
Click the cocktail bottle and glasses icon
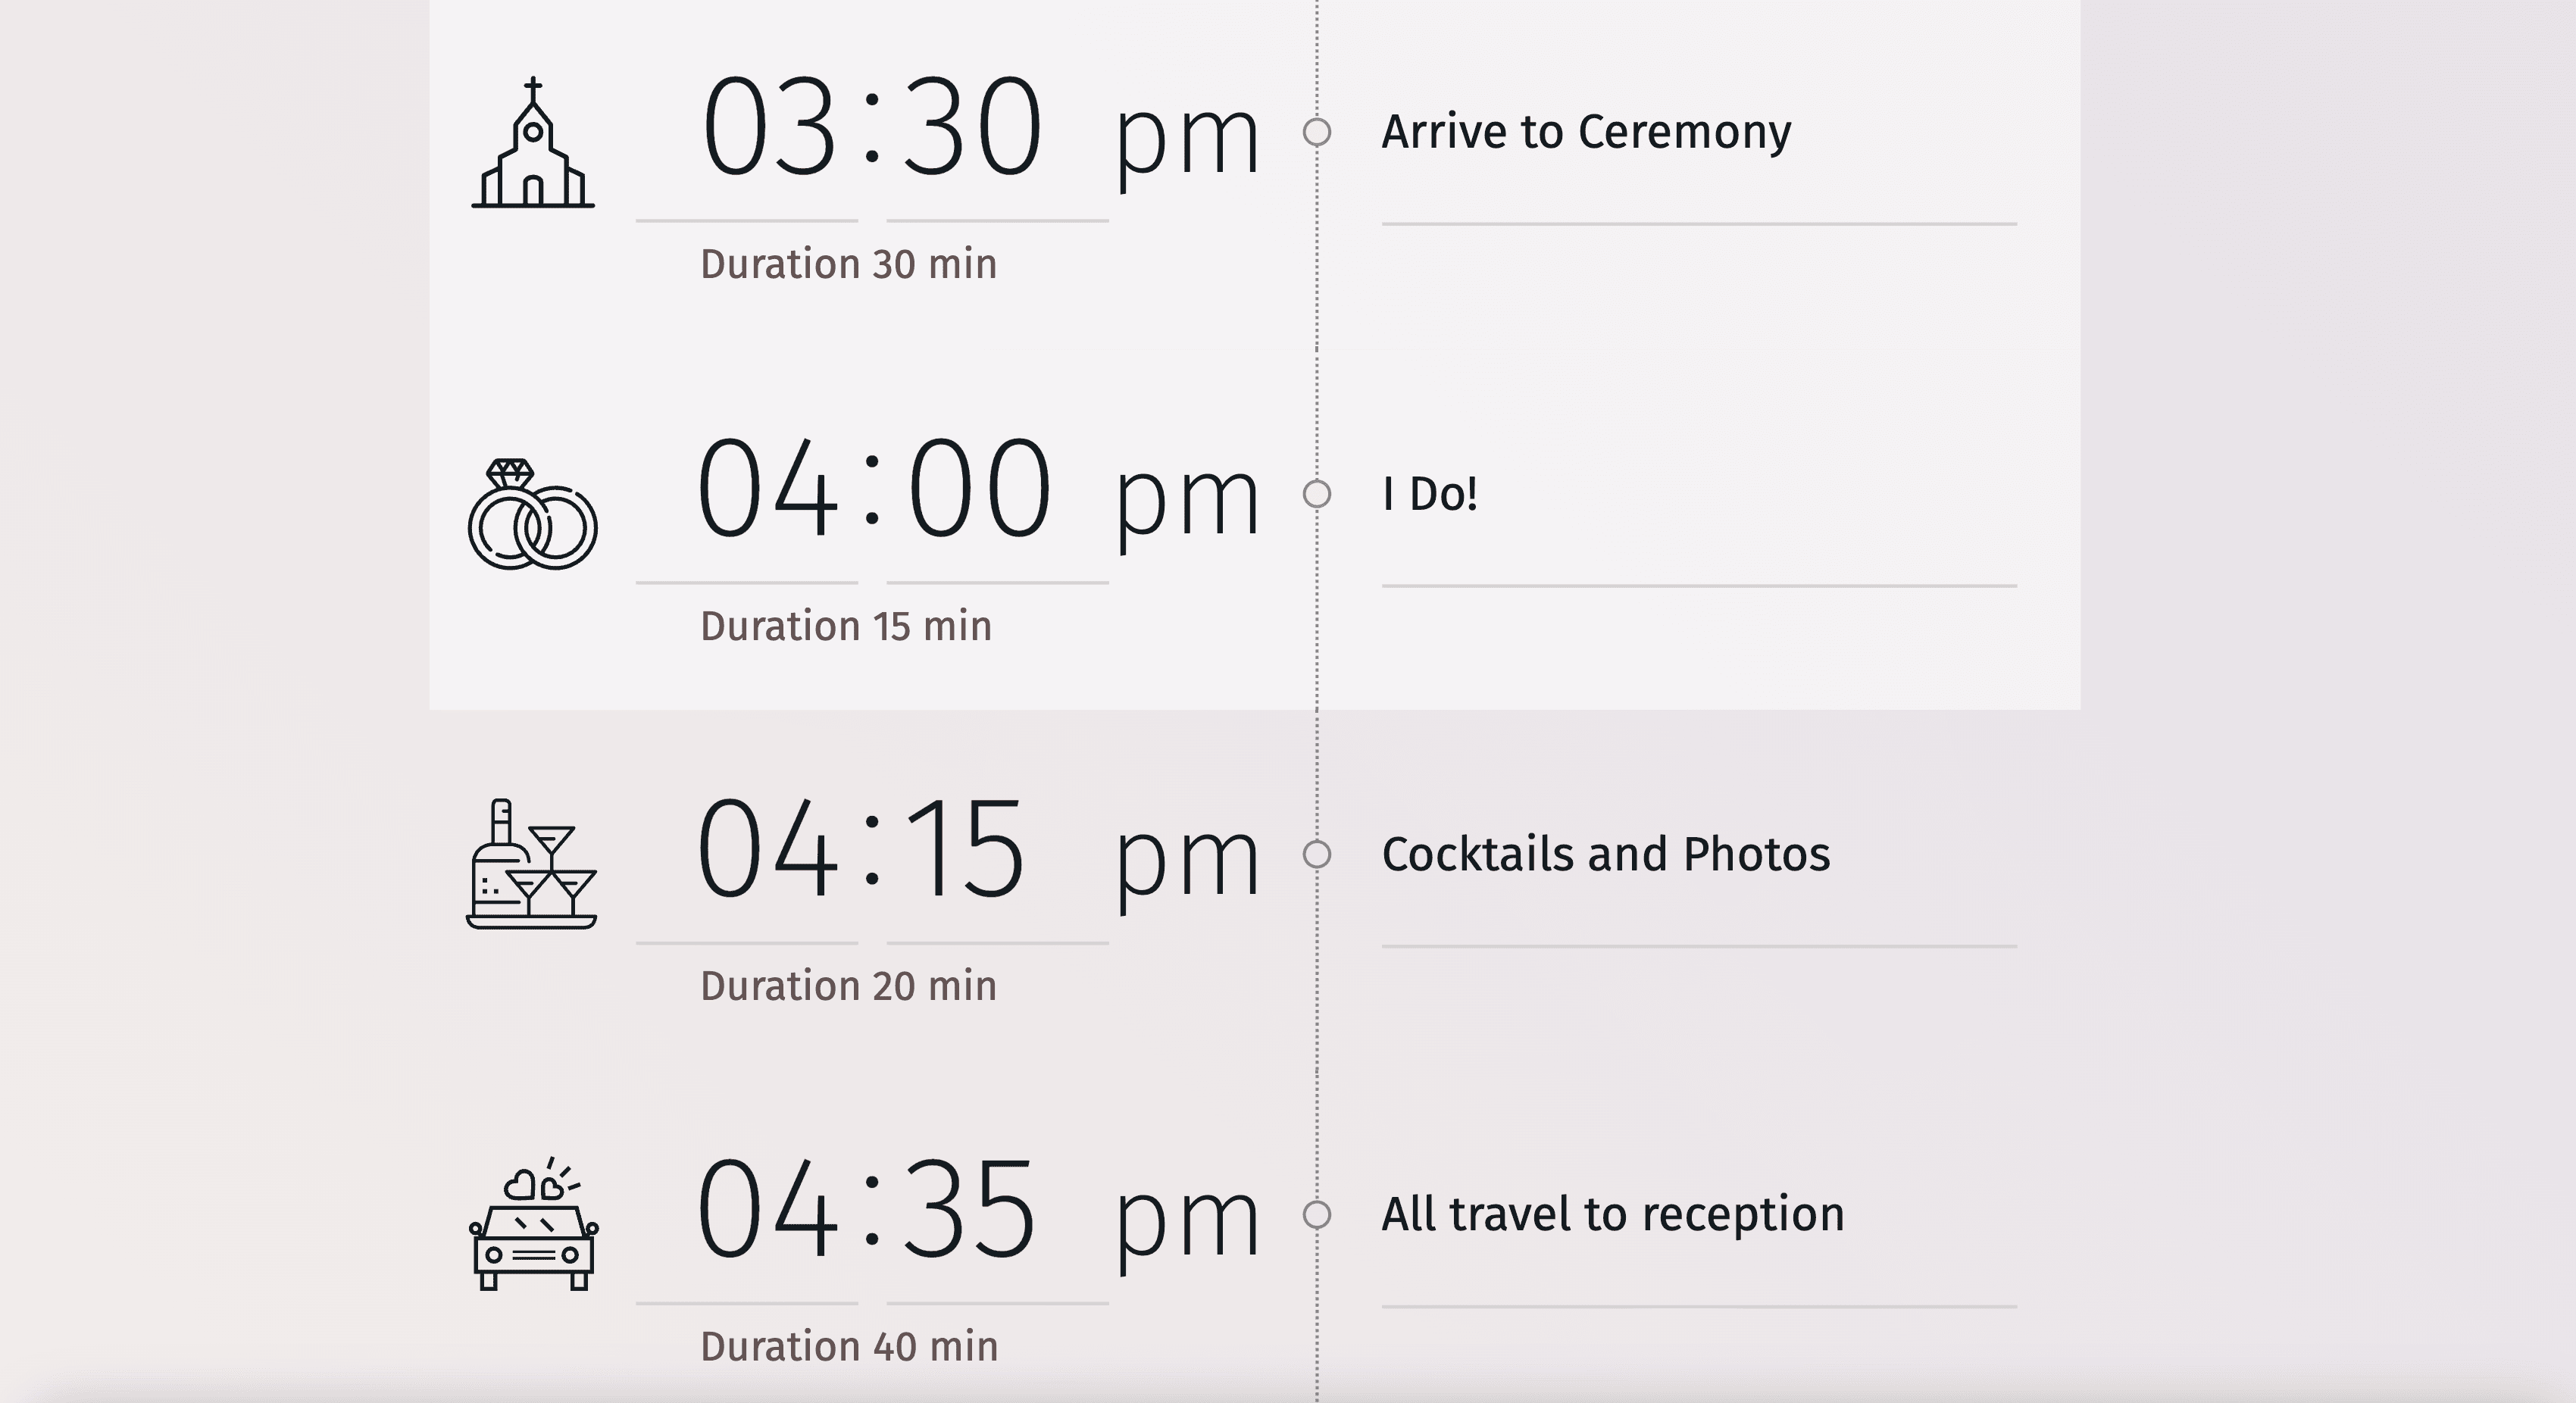pyautogui.click(x=532, y=864)
